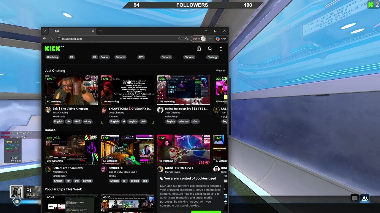The height and width of the screenshot is (213, 380).
Task: Click the kick.com address bar
Action: coord(119,38)
